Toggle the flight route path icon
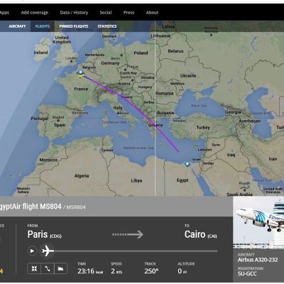The width and height of the screenshot is (284, 284). (48, 268)
